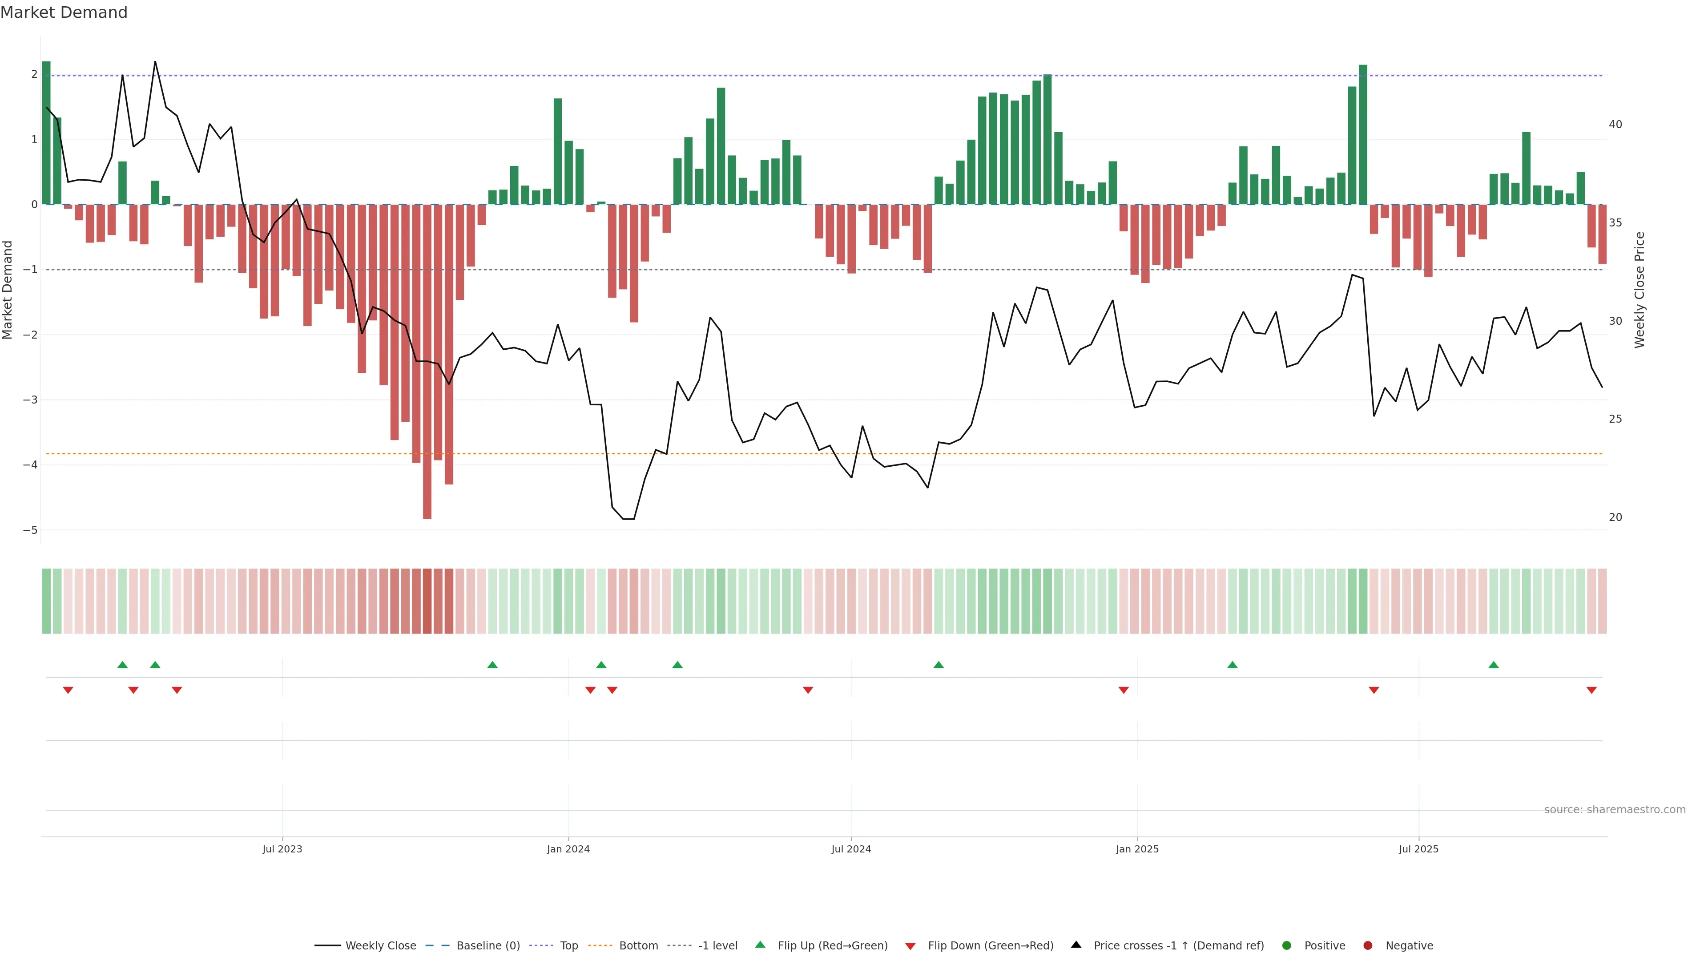This screenshot has width=1708, height=961.
Task: Click the Market Demand chart title
Action: tap(64, 12)
